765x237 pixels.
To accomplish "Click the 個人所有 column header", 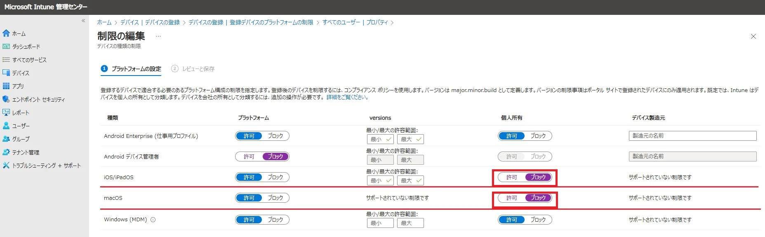I will (511, 118).
